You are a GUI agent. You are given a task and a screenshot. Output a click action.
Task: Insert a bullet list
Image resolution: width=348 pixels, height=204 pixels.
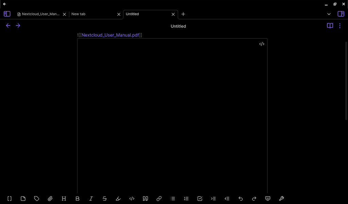(172, 199)
